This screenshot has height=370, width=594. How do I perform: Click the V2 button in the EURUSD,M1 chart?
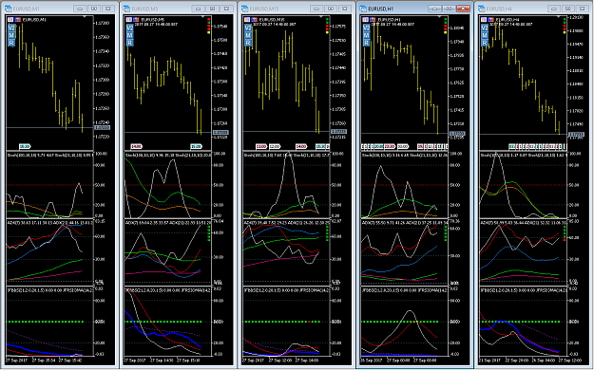[x=11, y=28]
